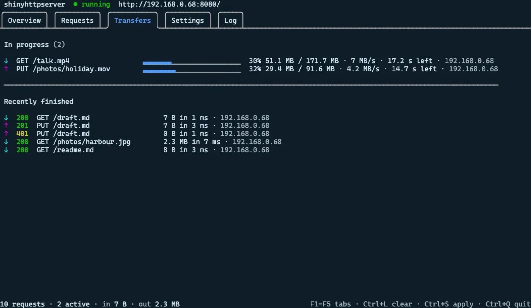
Task: Click the download arrow beside GET /talk.mp4
Action: pyautogui.click(x=6, y=61)
